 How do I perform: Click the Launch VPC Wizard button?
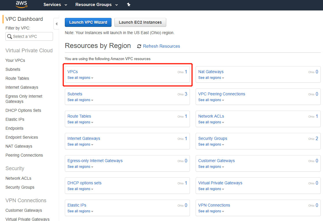88,22
